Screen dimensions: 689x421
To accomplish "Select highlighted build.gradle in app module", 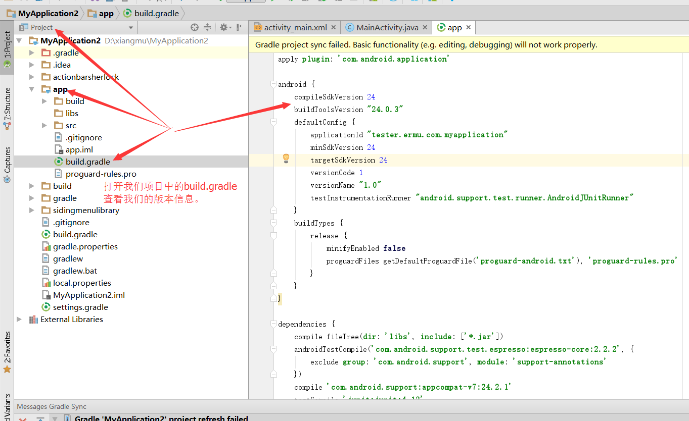I will click(x=88, y=162).
